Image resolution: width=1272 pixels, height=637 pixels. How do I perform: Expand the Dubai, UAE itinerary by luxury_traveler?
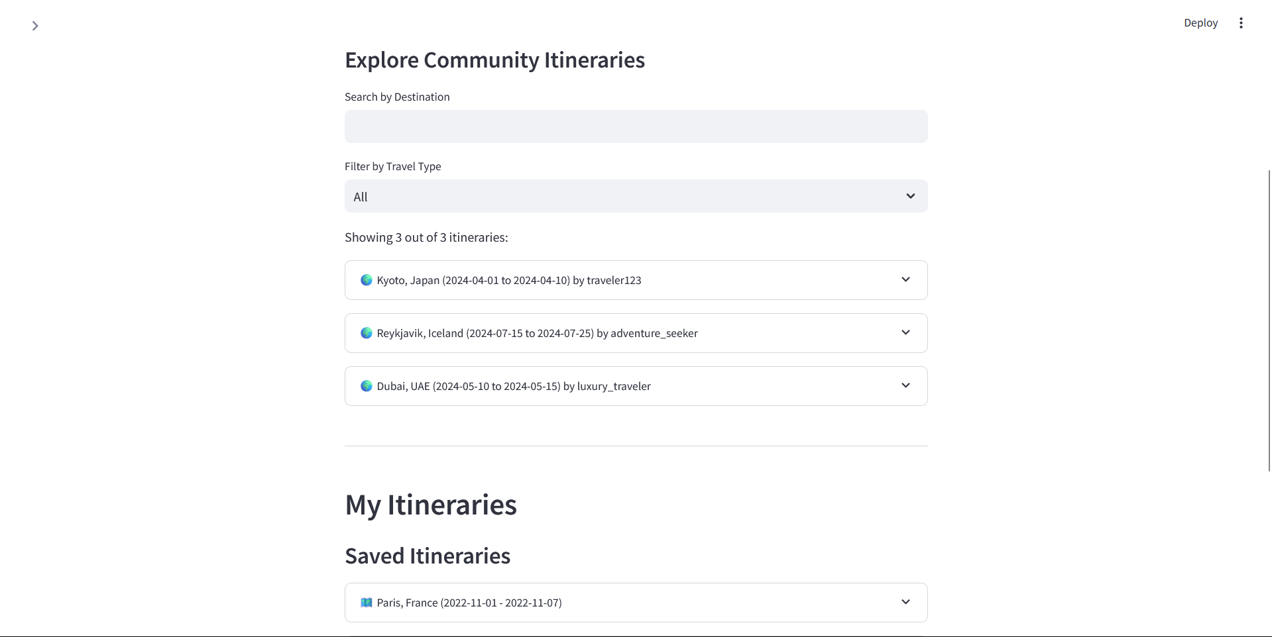coord(514,386)
